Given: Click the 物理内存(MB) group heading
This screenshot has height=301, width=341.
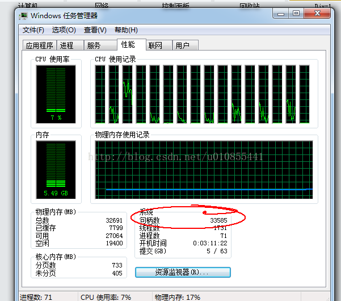Looking at the screenshot, I should pyautogui.click(x=56, y=212).
